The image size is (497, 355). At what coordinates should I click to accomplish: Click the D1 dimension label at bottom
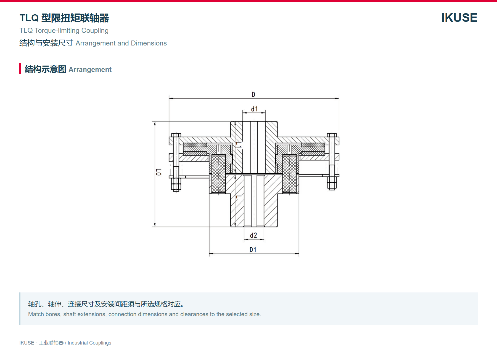(x=253, y=250)
